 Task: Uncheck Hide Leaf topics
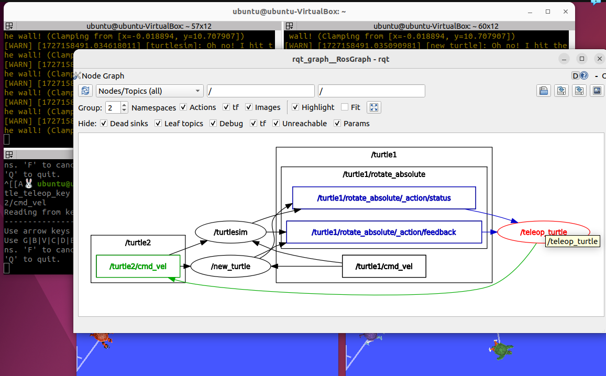pyautogui.click(x=158, y=123)
